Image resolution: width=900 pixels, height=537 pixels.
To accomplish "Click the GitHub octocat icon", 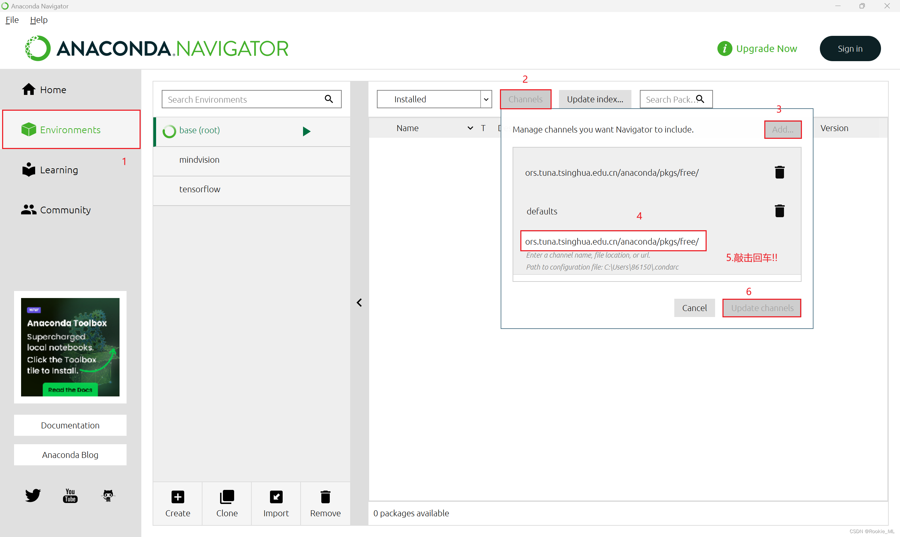I will [108, 496].
